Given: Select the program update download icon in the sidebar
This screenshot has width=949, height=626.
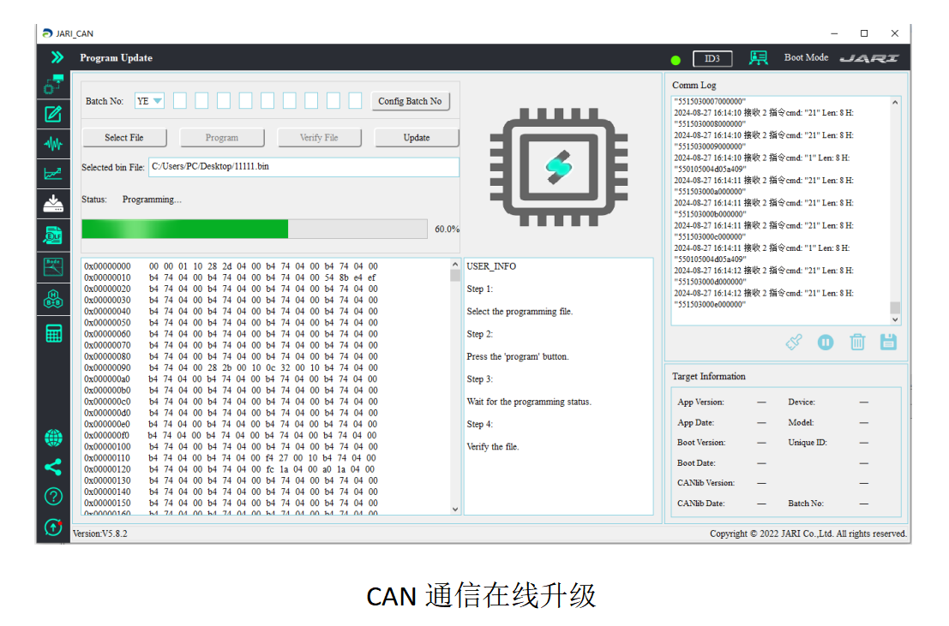Looking at the screenshot, I should pyautogui.click(x=53, y=203).
